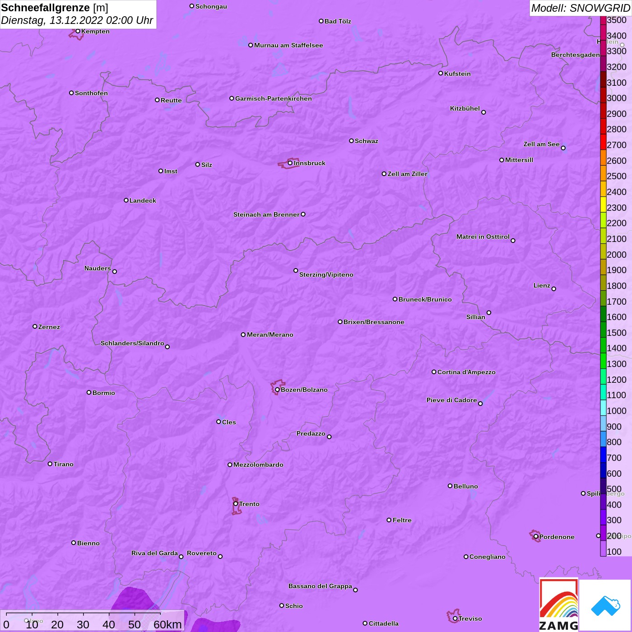Click the 2700 m red legend swatch
Screen dimensions: 632x632
(603, 142)
